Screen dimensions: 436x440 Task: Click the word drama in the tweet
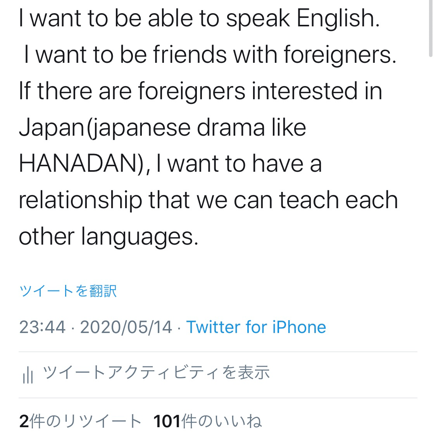(x=231, y=128)
